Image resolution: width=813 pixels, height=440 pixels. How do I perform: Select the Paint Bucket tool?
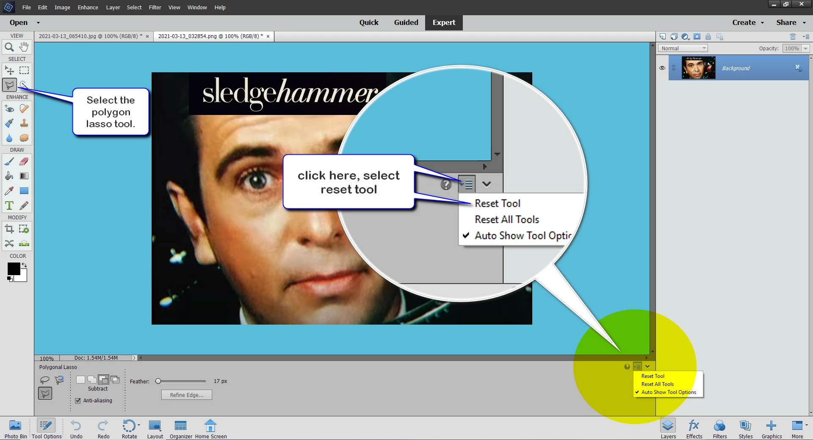coord(9,176)
